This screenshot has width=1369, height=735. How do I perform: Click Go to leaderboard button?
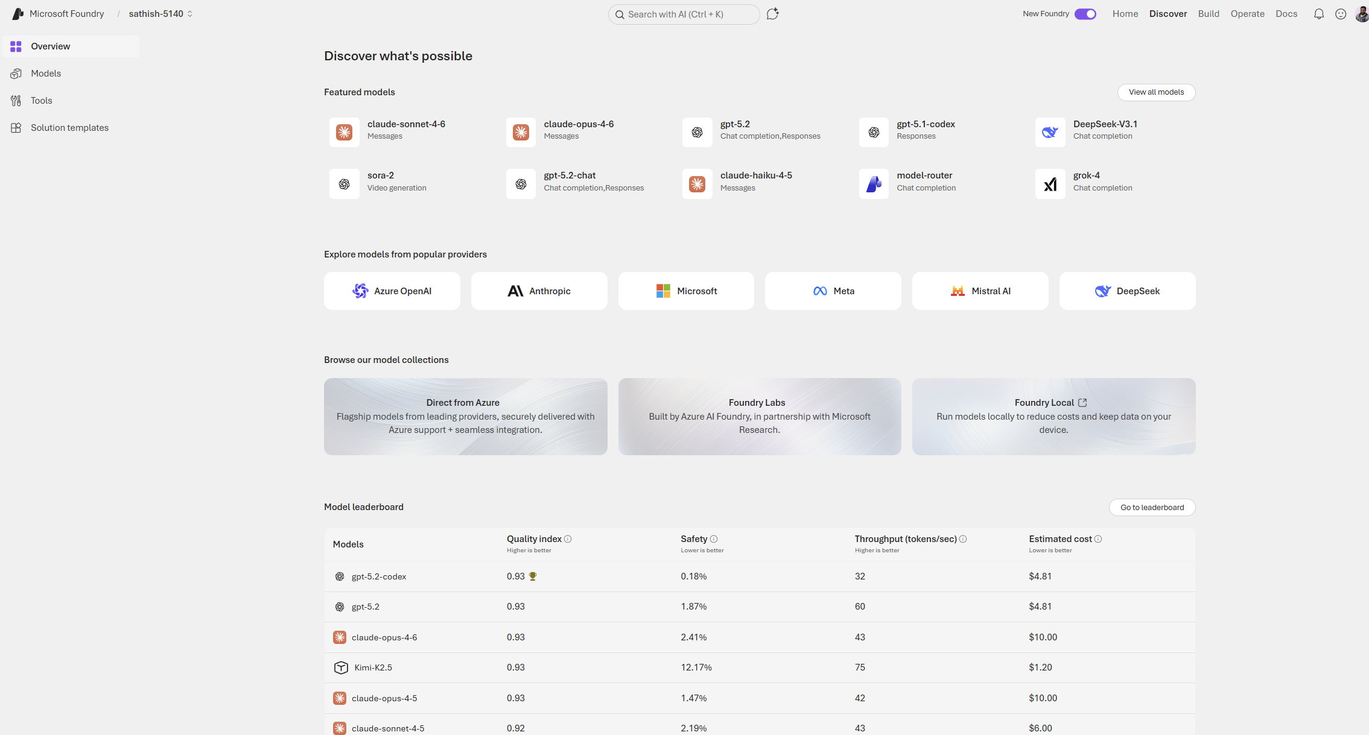[1152, 508]
